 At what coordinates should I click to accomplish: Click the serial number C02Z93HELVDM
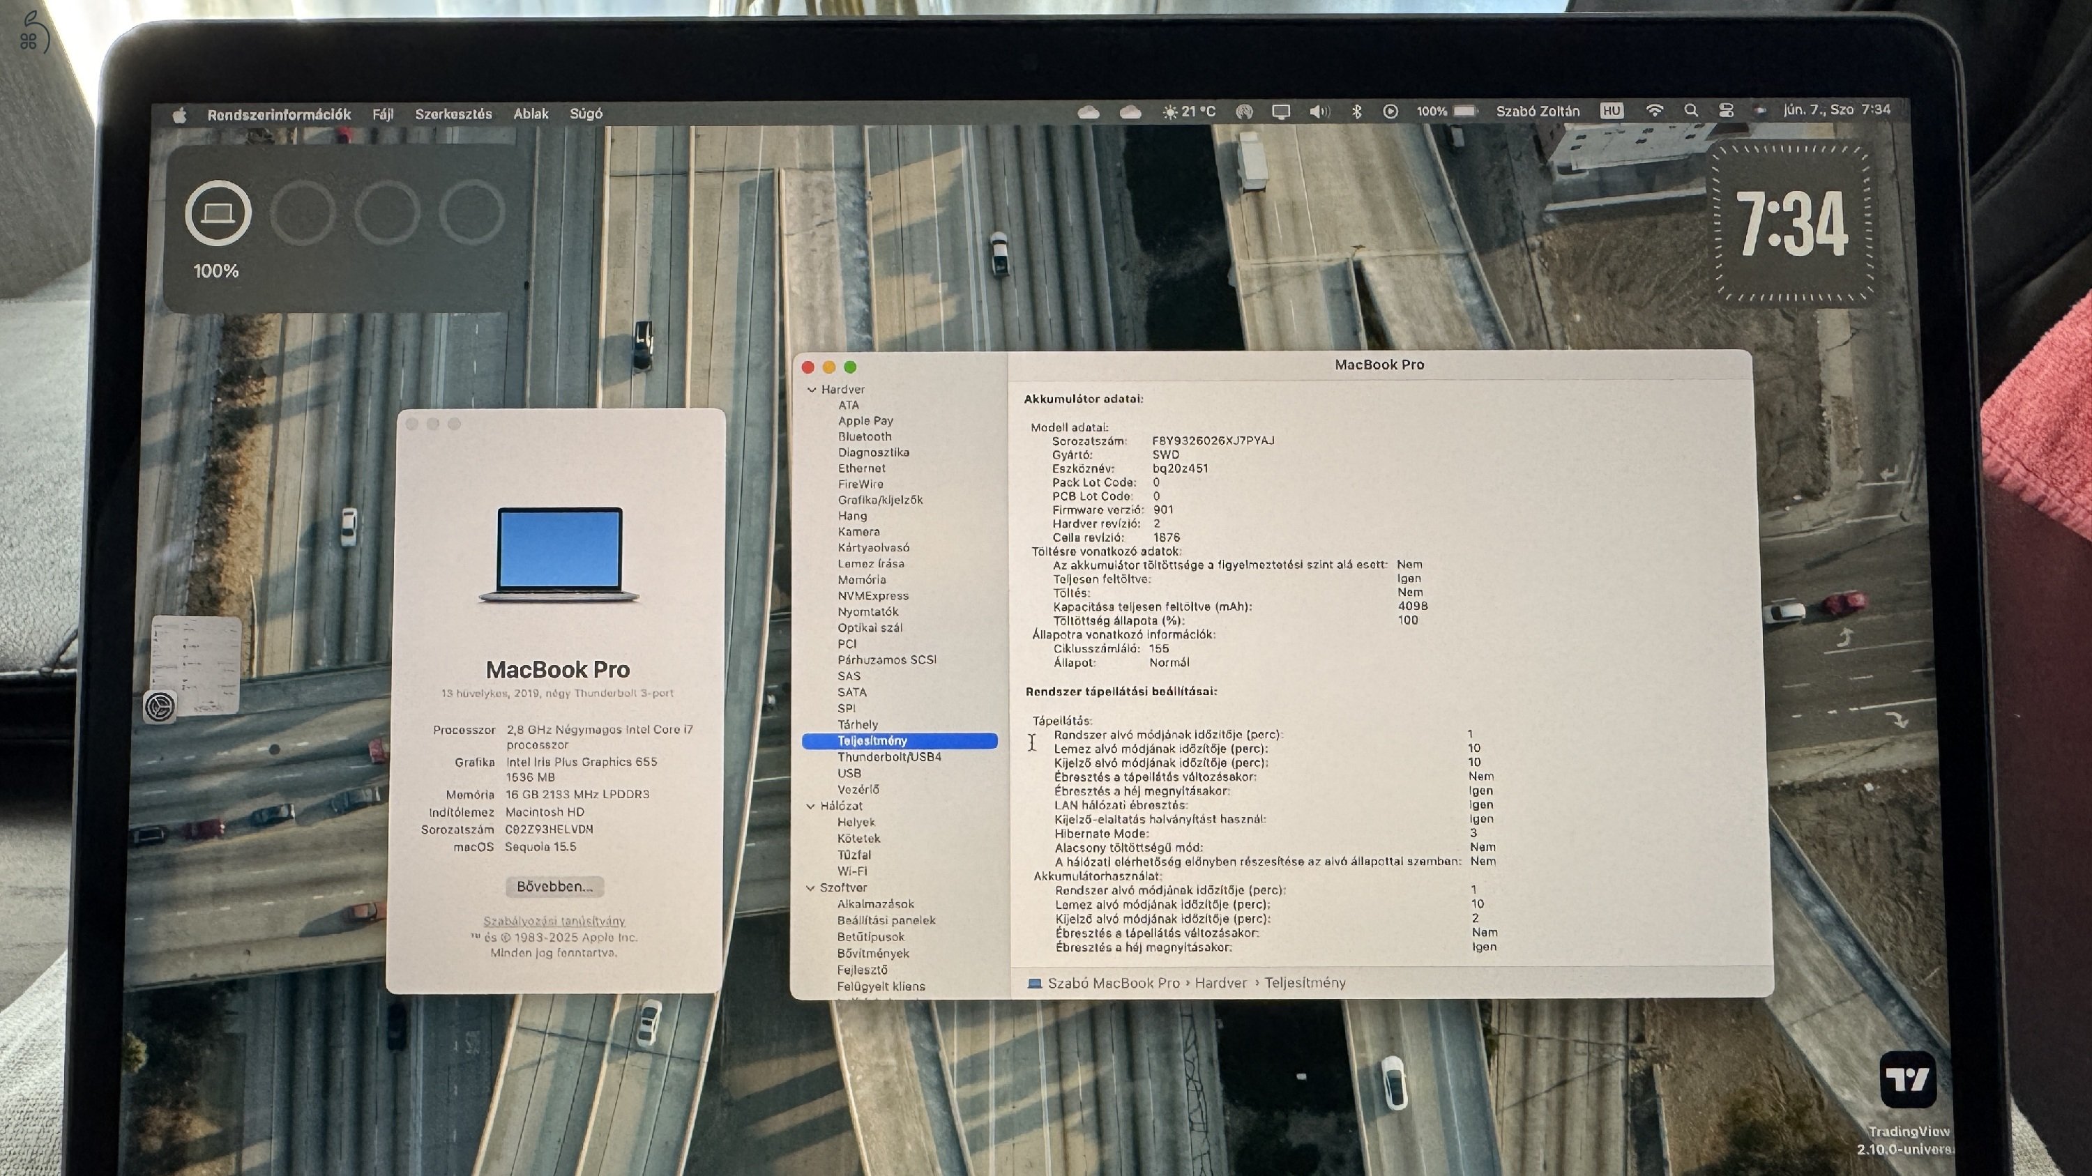(549, 830)
